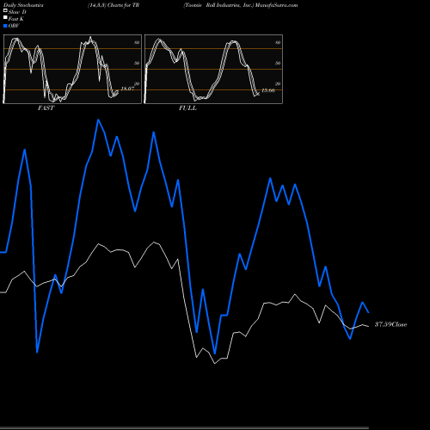Image resolution: width=430 pixels, height=430 pixels.
Task: Click the '37.59Close' price label
Action: [x=390, y=324]
